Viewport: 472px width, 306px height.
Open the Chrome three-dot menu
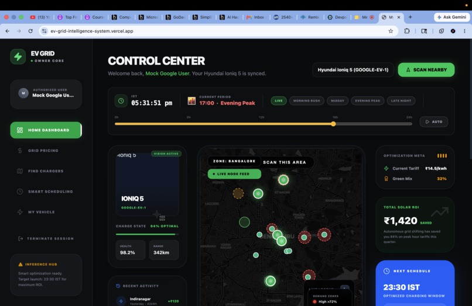click(464, 31)
